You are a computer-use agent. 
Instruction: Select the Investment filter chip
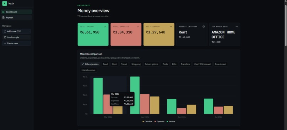click(220, 64)
